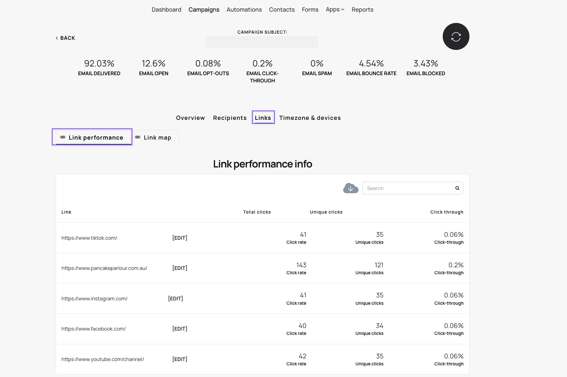This screenshot has width=567, height=377.
Task: Go to Automations in top navigation
Action: (244, 10)
